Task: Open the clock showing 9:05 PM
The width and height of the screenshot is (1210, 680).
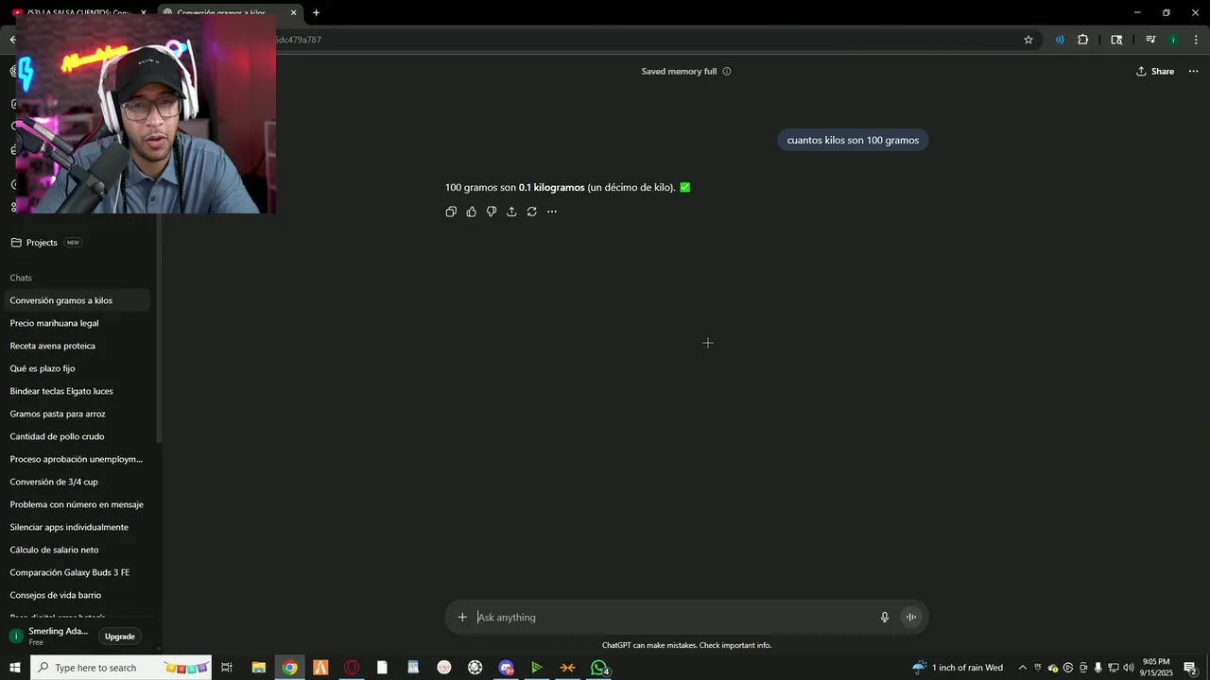Action: point(1156,668)
